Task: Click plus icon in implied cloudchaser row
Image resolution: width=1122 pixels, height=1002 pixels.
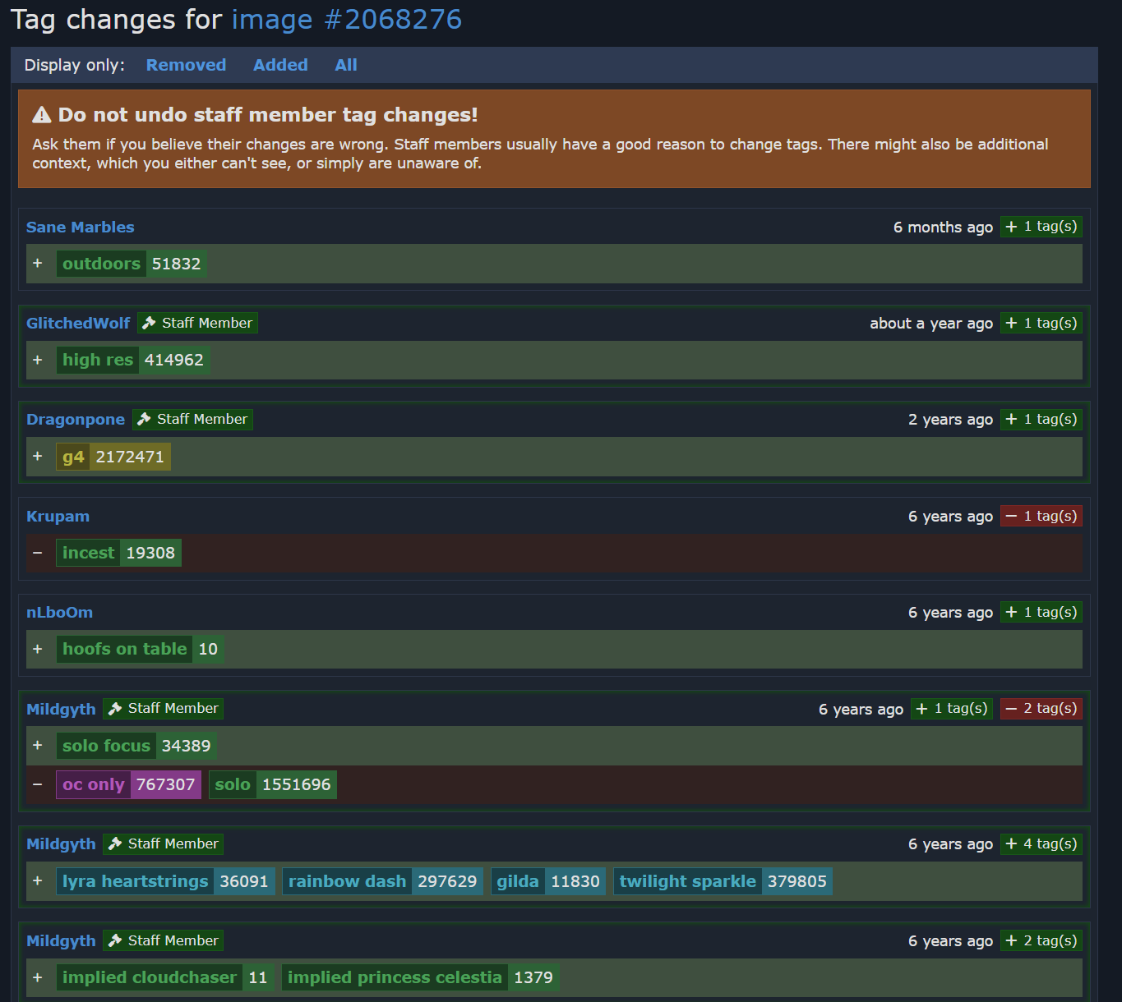Action: tap(37, 977)
